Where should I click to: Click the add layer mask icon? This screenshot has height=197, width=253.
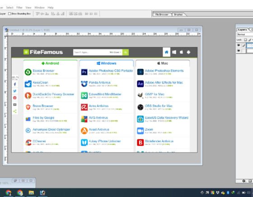[x=250, y=181]
